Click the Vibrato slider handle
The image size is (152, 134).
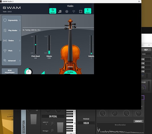(49, 52)
